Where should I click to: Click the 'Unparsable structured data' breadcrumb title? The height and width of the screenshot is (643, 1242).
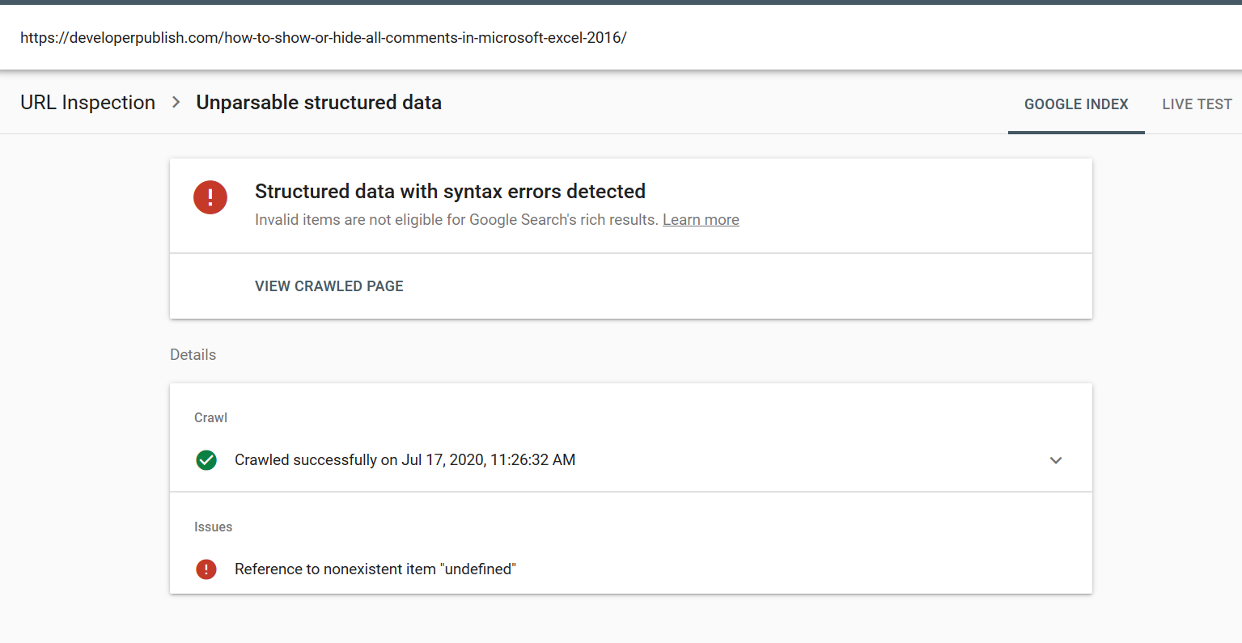tap(319, 103)
